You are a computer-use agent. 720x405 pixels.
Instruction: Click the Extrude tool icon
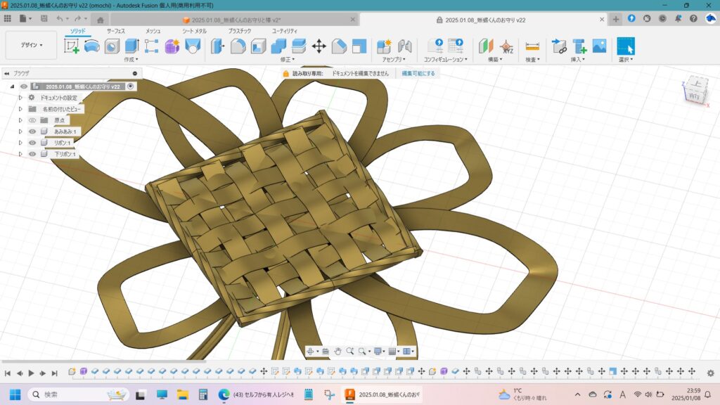(x=131, y=46)
